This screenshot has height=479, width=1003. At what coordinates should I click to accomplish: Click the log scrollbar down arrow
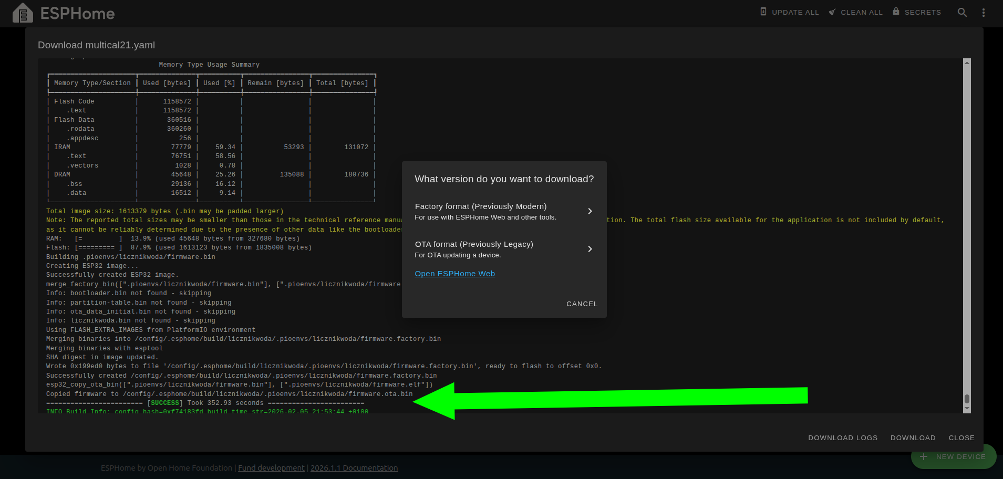tap(967, 409)
